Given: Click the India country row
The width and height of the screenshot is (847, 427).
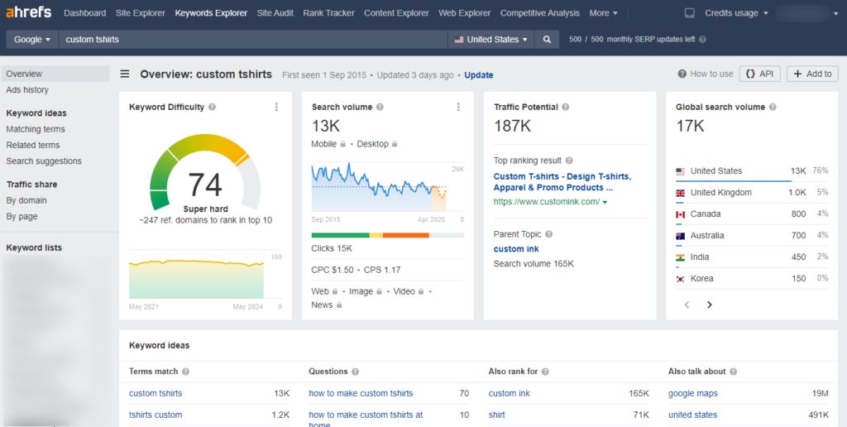Looking at the screenshot, I should tap(752, 257).
